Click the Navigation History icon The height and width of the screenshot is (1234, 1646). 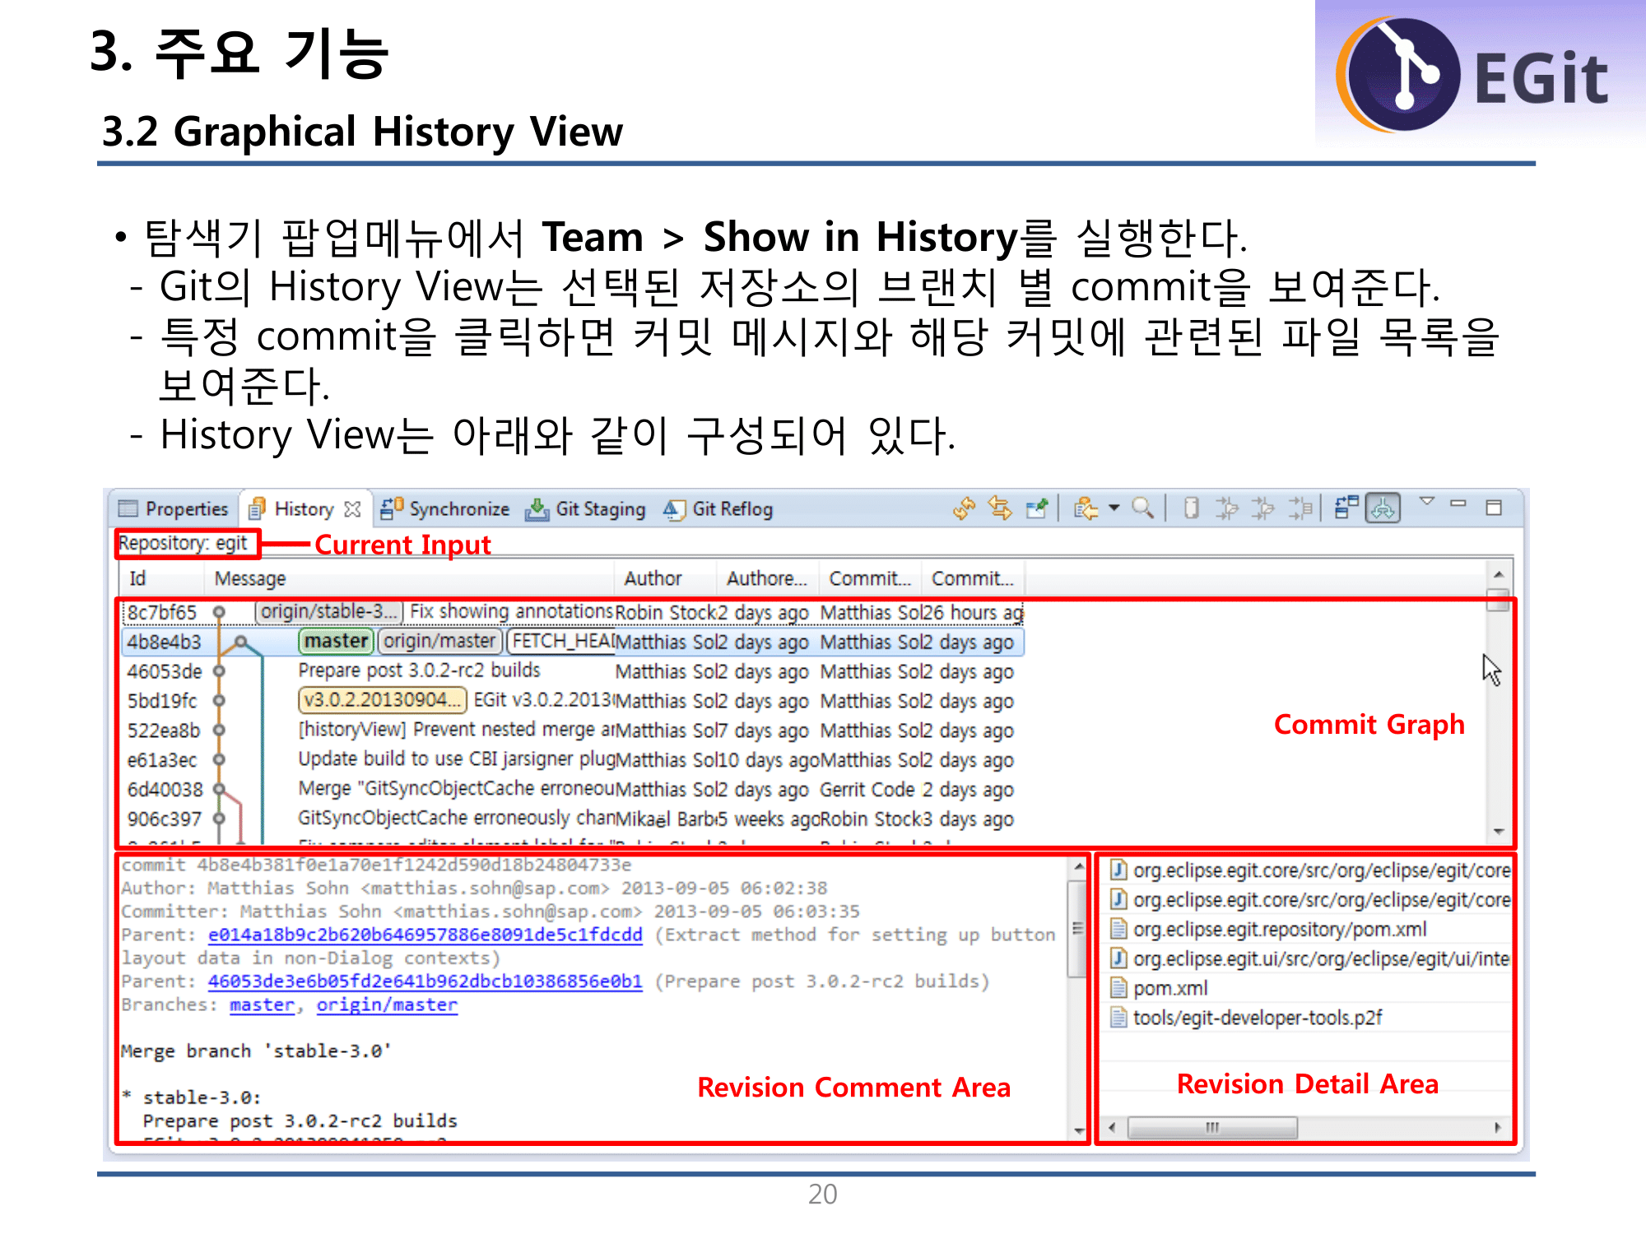[x=1086, y=508]
